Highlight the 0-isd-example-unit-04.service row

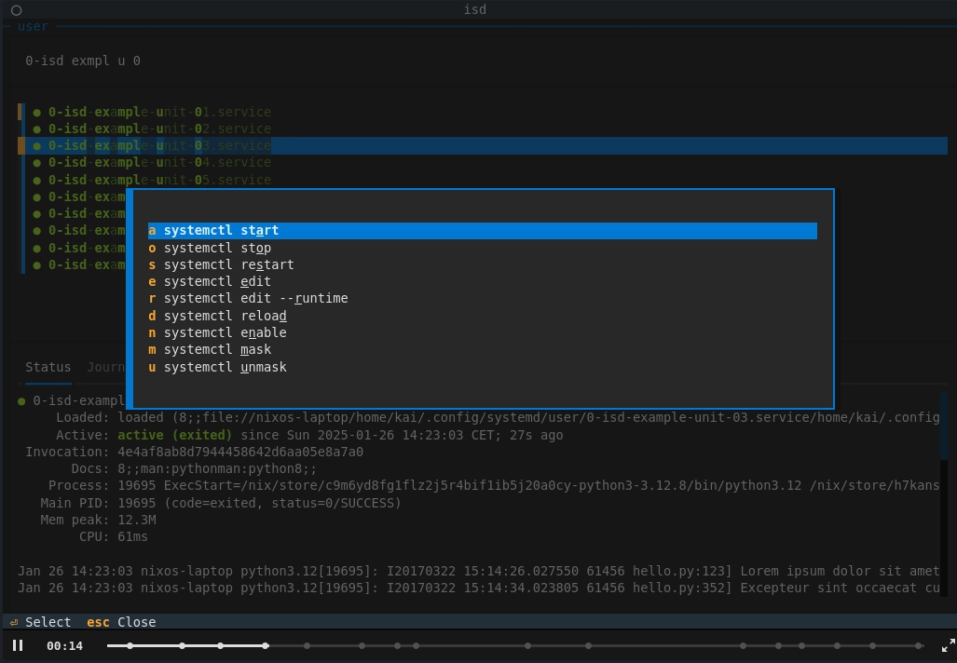click(159, 163)
